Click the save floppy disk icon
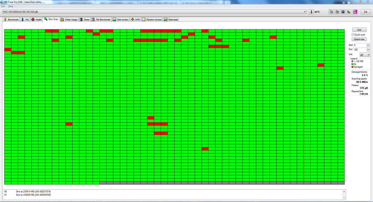 [x=343, y=12]
